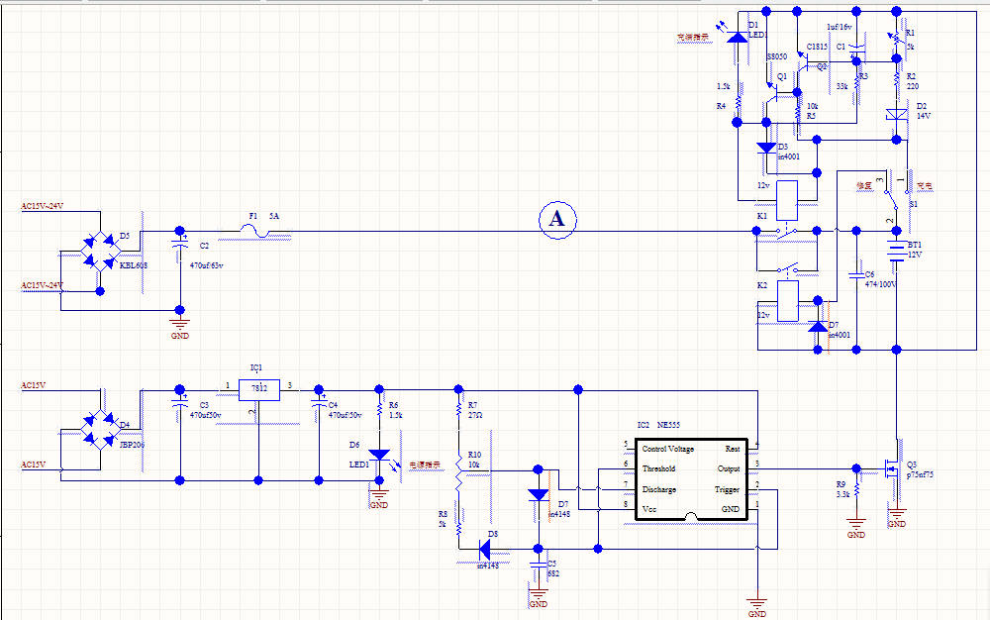
Task: Select the AC15V-24V input label at top
Action: click(x=43, y=206)
